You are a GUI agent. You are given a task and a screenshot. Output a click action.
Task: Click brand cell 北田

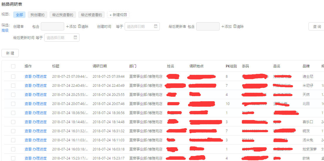(306, 104)
